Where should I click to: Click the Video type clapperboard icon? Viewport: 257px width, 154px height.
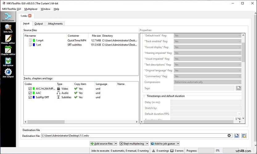[x=59, y=89]
